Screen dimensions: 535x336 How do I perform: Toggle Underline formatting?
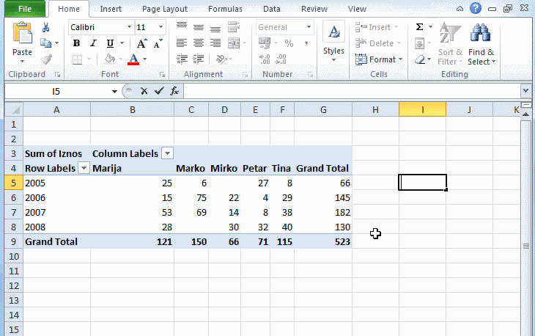(110, 43)
